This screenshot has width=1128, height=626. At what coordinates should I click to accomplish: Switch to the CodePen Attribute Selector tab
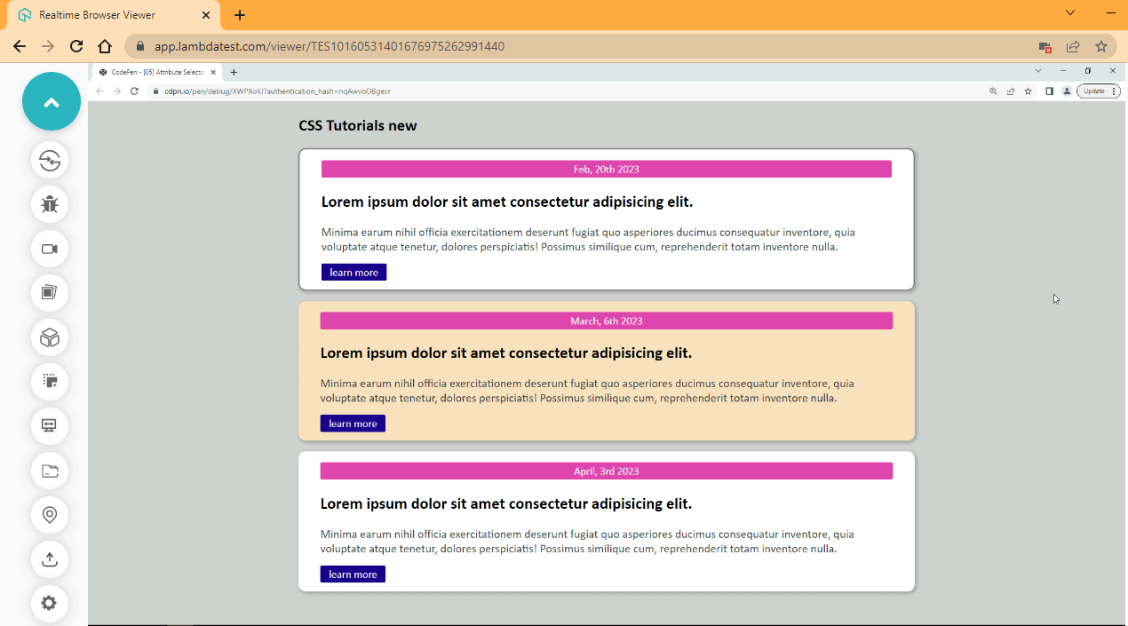pos(151,72)
